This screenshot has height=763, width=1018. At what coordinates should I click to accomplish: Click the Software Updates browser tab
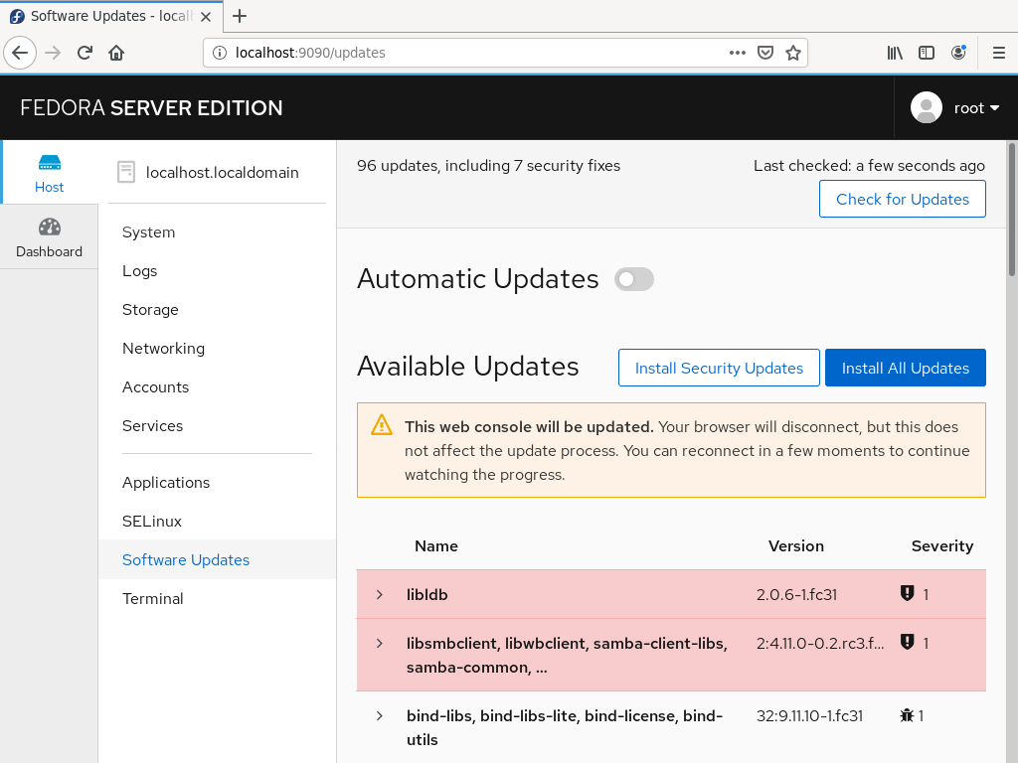111,16
